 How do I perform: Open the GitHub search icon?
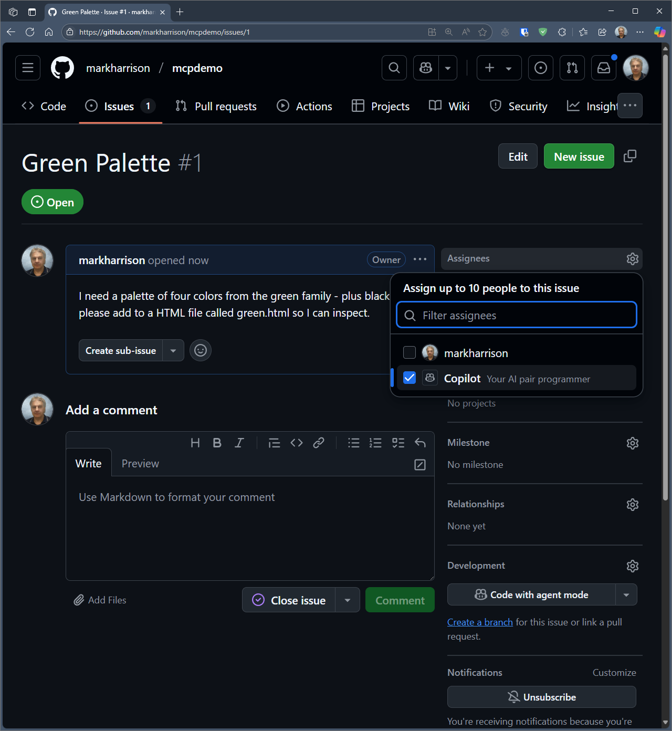394,68
